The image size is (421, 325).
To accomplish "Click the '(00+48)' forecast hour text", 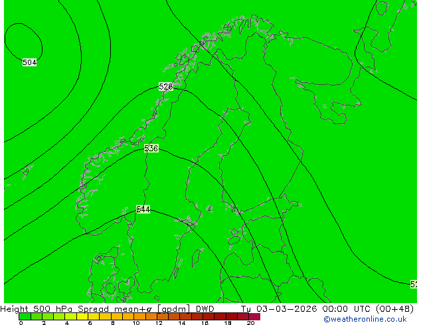I will click(394, 309).
